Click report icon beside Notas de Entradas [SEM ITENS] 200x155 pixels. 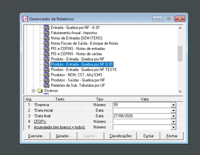click(47, 38)
